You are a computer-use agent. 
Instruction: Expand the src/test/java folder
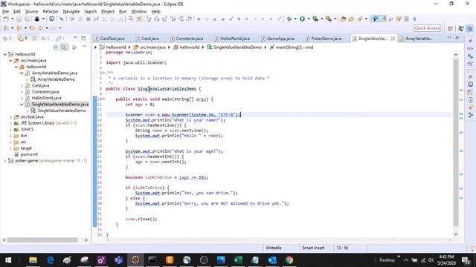tap(10, 117)
